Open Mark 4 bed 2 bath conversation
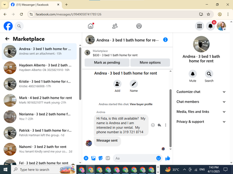The height and width of the screenshot is (174, 233). click(x=39, y=100)
